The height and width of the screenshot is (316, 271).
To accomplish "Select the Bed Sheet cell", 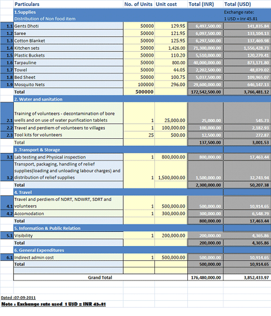I will (68, 77).
